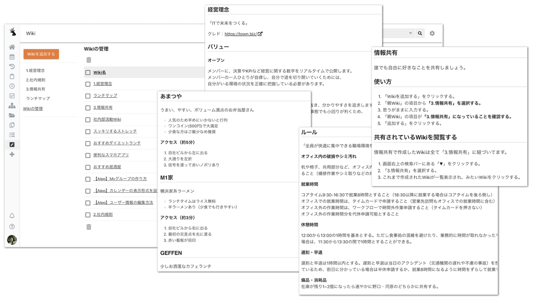
Task: Open the checked-box ToDo sidebar icon
Action: point(12,96)
